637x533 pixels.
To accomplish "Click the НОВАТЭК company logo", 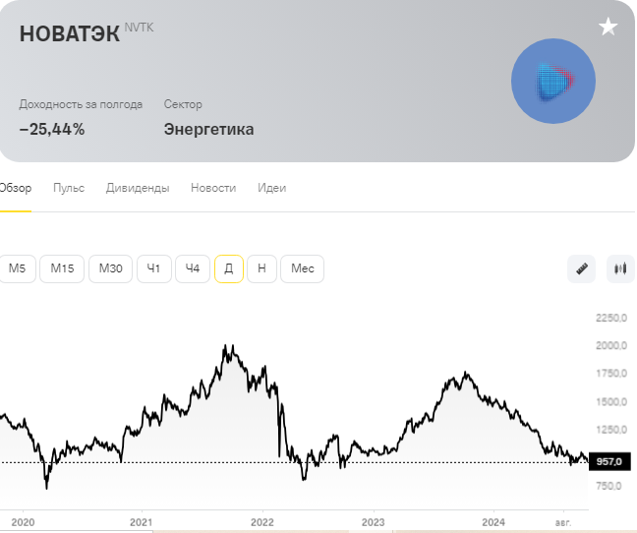I will coord(553,81).
